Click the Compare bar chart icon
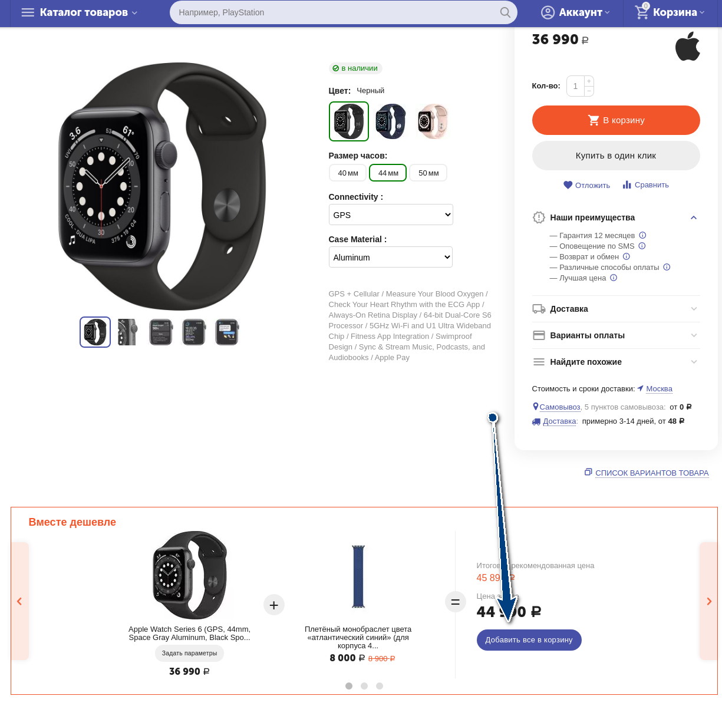The height and width of the screenshot is (719, 722). click(627, 185)
